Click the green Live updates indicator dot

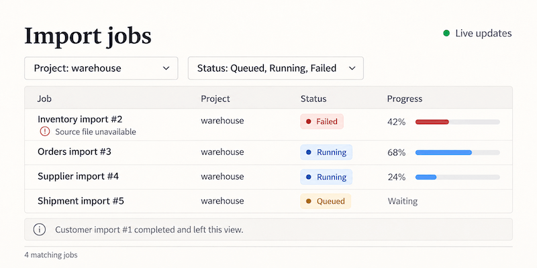click(x=446, y=33)
